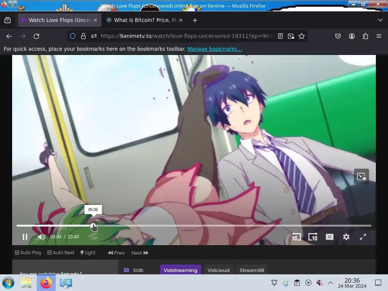Open a new browser tab
This screenshot has width=388, height=291.
pos(195,20)
